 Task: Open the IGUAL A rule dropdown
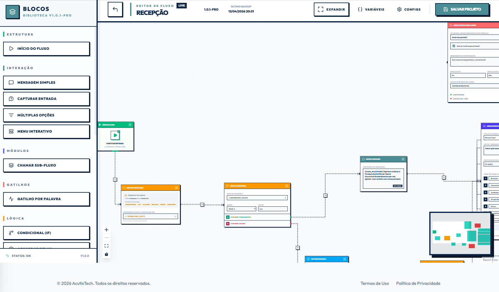(x=241, y=209)
